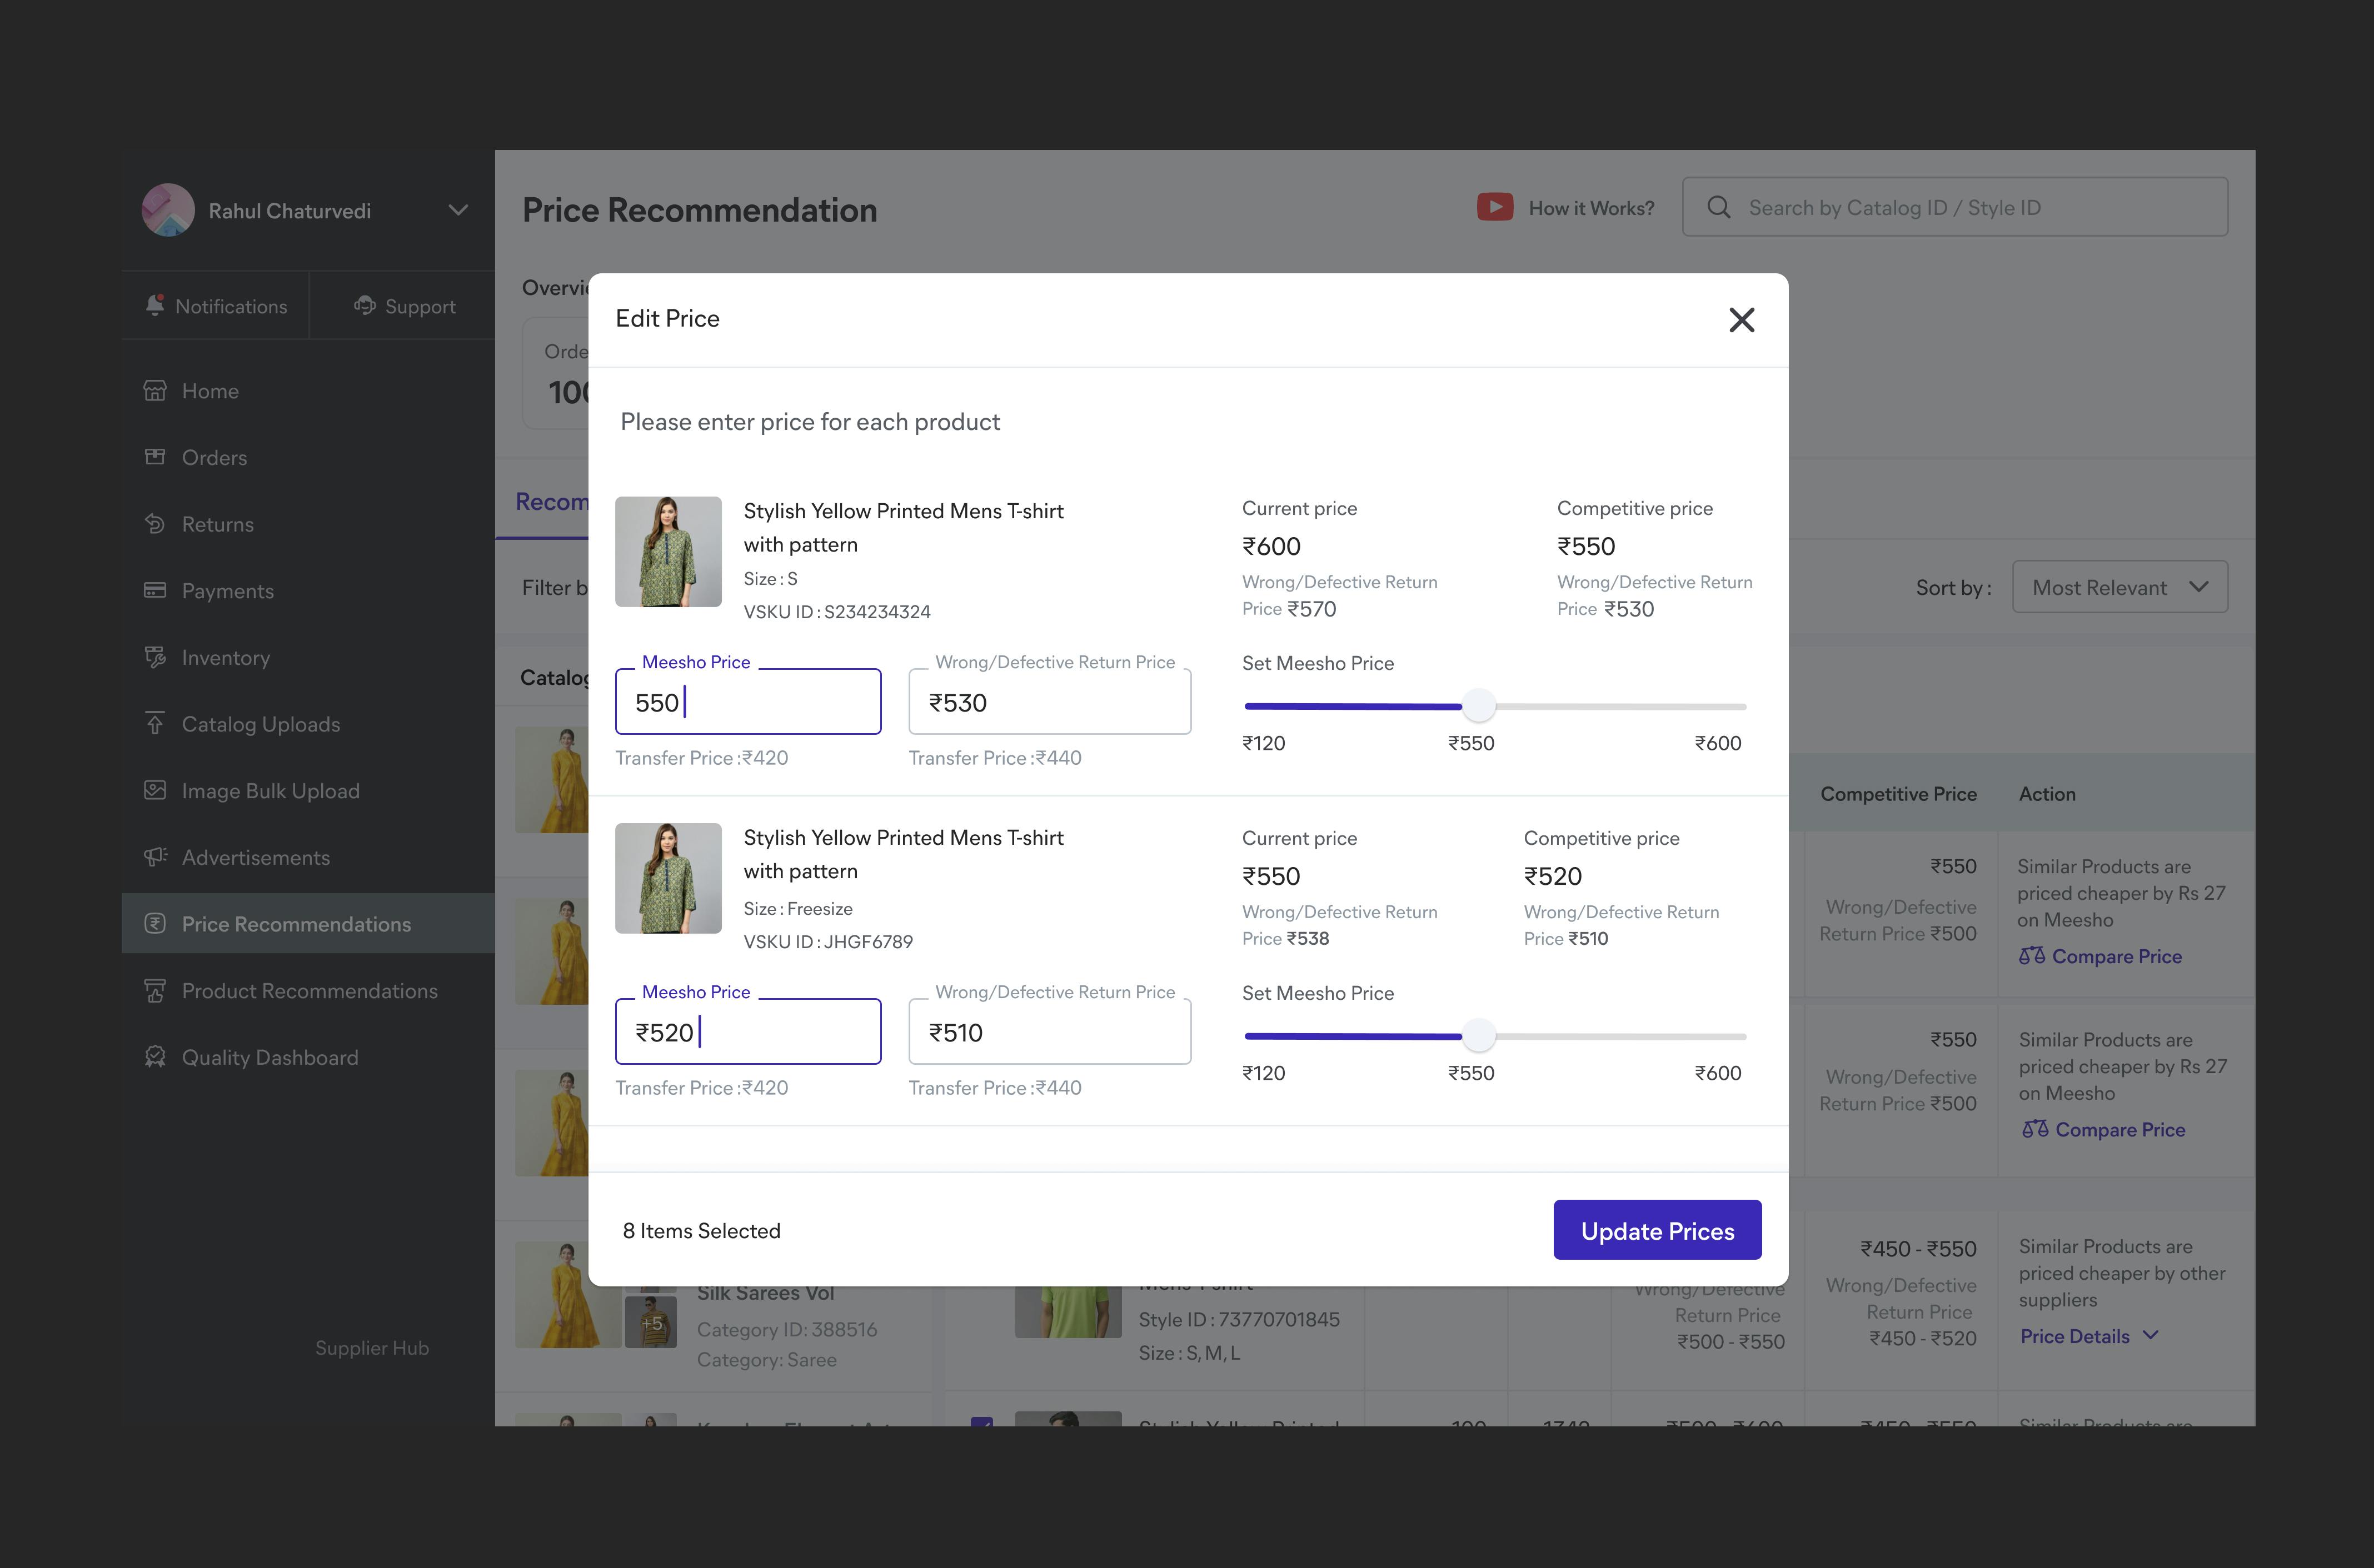Viewport: 2374px width, 1568px height.
Task: Expand the Price Details chevron
Action: tap(2151, 1336)
